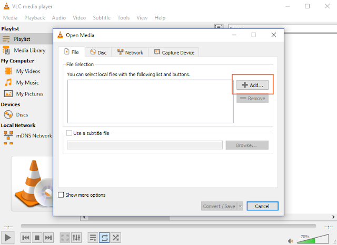
Task: Click the Play button in VLC
Action: [8, 238]
